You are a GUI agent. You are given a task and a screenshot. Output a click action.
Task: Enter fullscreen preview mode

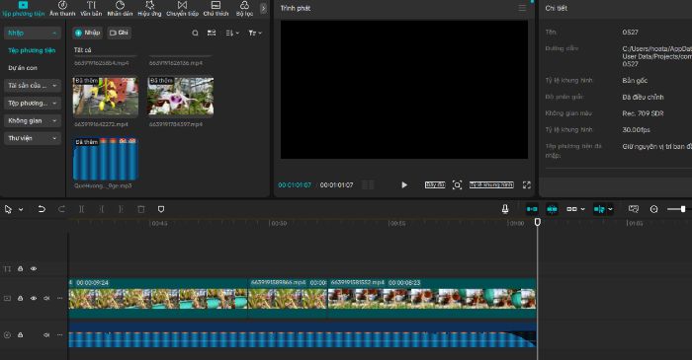pyautogui.click(x=527, y=184)
